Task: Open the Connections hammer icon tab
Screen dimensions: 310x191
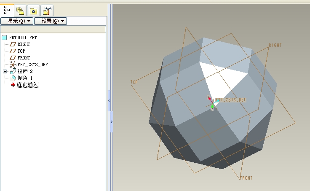Action: point(47,11)
